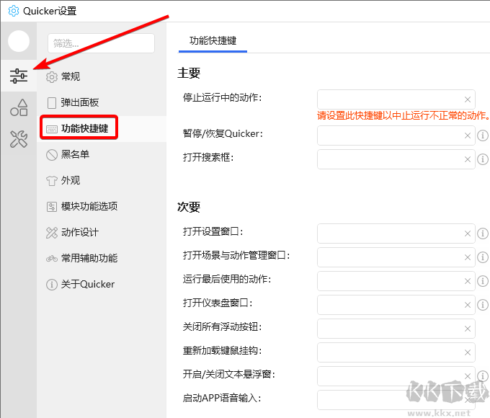The height and width of the screenshot is (418, 490).
Task: Click the 运行最后使用的动作 hotkey field
Action: (396, 281)
